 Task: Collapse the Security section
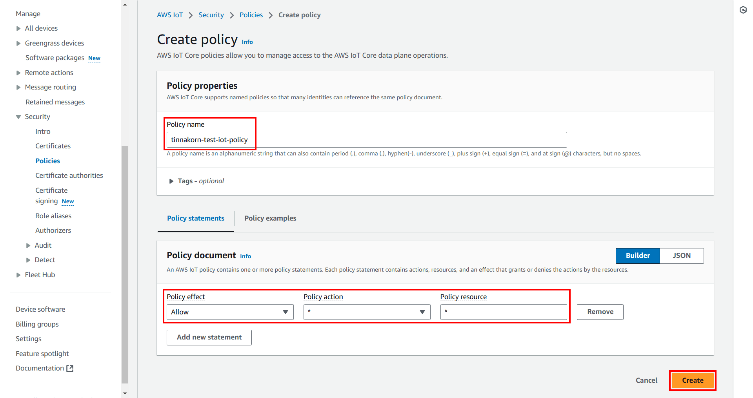[x=18, y=117]
